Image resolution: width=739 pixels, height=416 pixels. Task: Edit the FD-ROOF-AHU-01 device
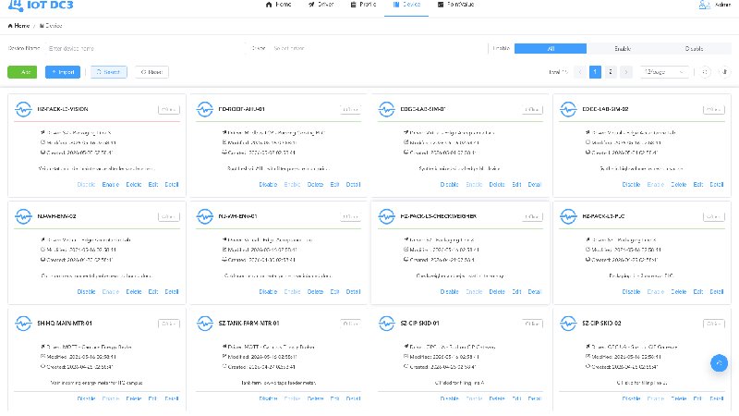click(x=334, y=184)
